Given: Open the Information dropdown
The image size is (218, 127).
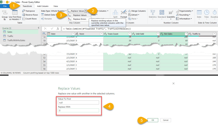Looking at the screenshot, I should (184, 19).
